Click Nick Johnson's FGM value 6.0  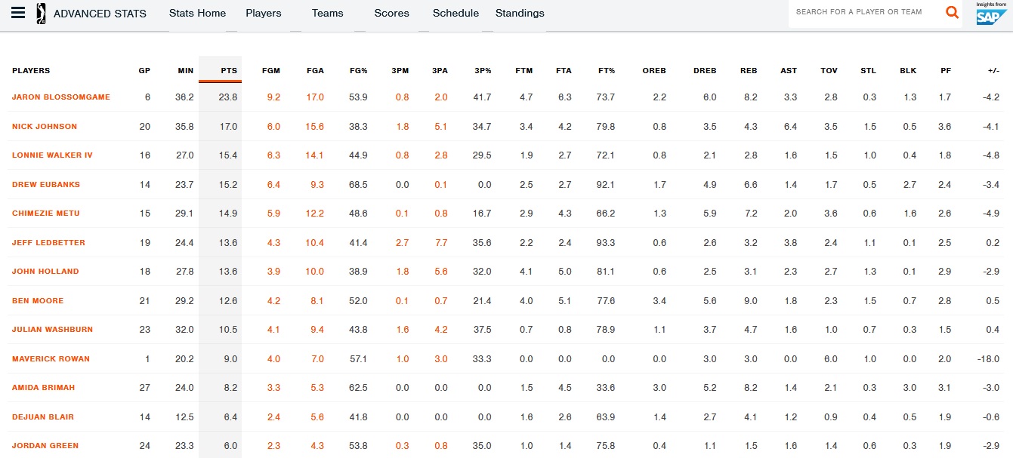coord(273,127)
